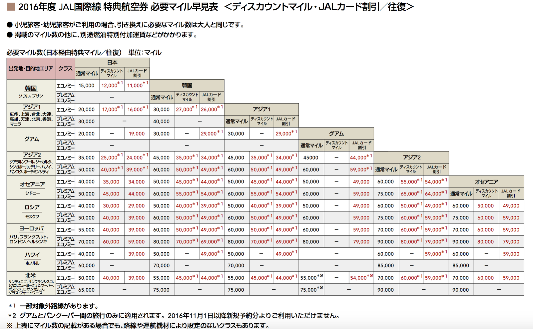Click the 'オセアニア' column group header
This screenshot has width=533, height=329.
tap(486, 182)
